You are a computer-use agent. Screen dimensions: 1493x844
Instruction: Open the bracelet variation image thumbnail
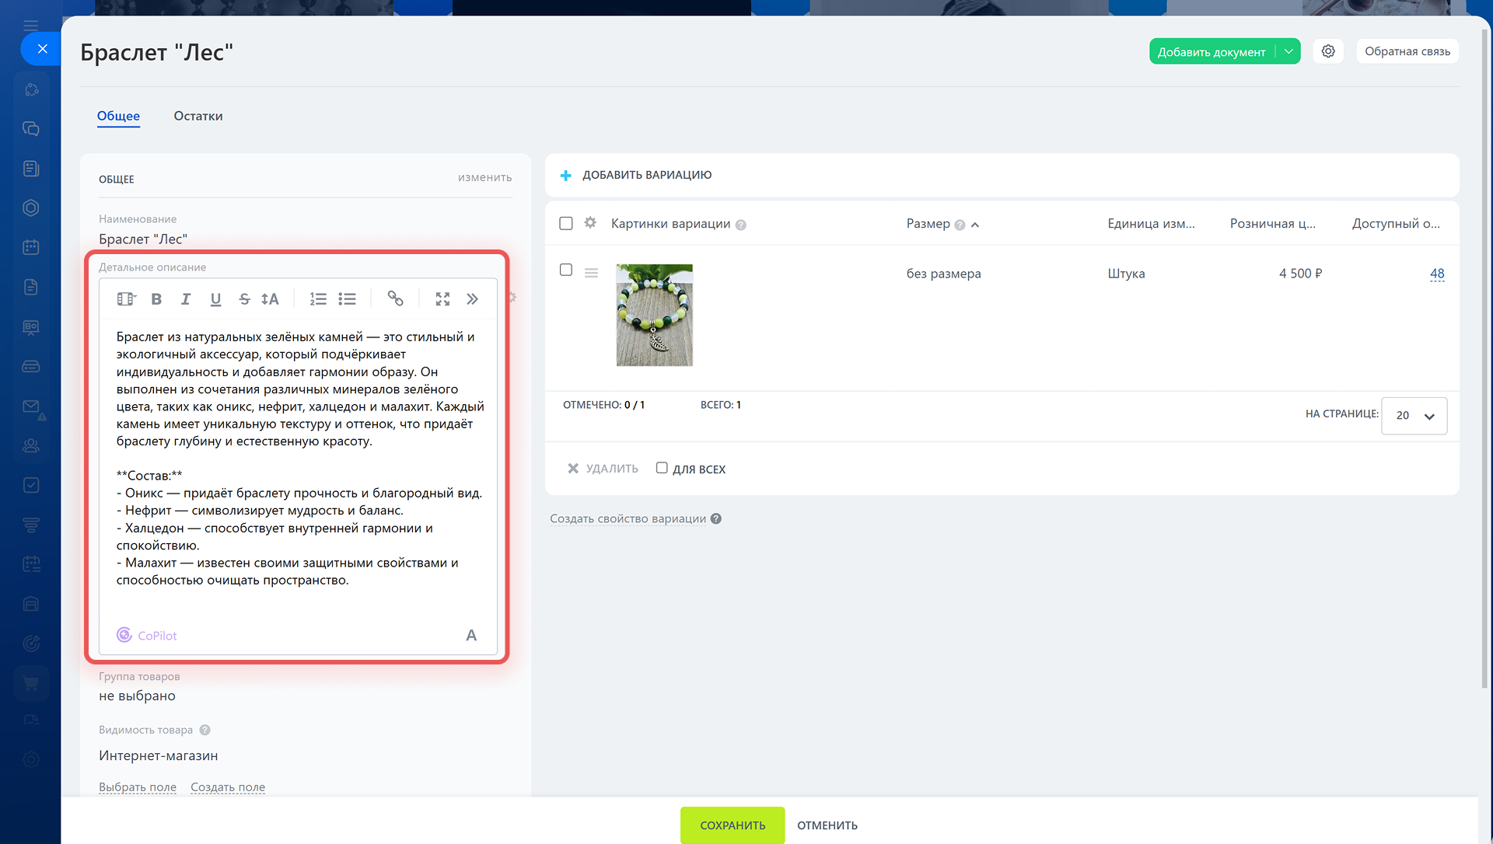click(654, 315)
